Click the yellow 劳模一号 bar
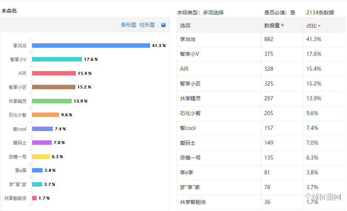 tap(41, 157)
